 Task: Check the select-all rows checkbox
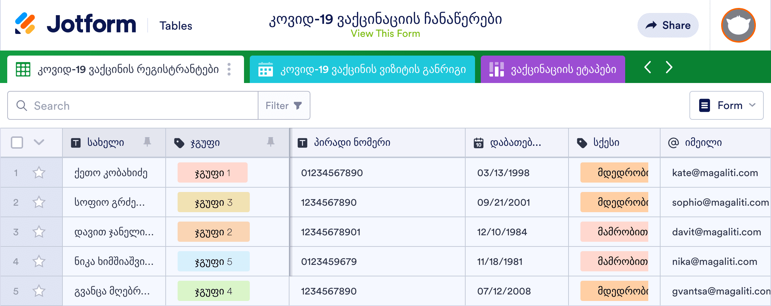click(17, 143)
